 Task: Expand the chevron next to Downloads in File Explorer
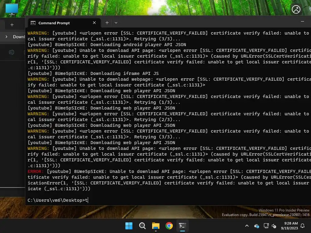point(7,37)
